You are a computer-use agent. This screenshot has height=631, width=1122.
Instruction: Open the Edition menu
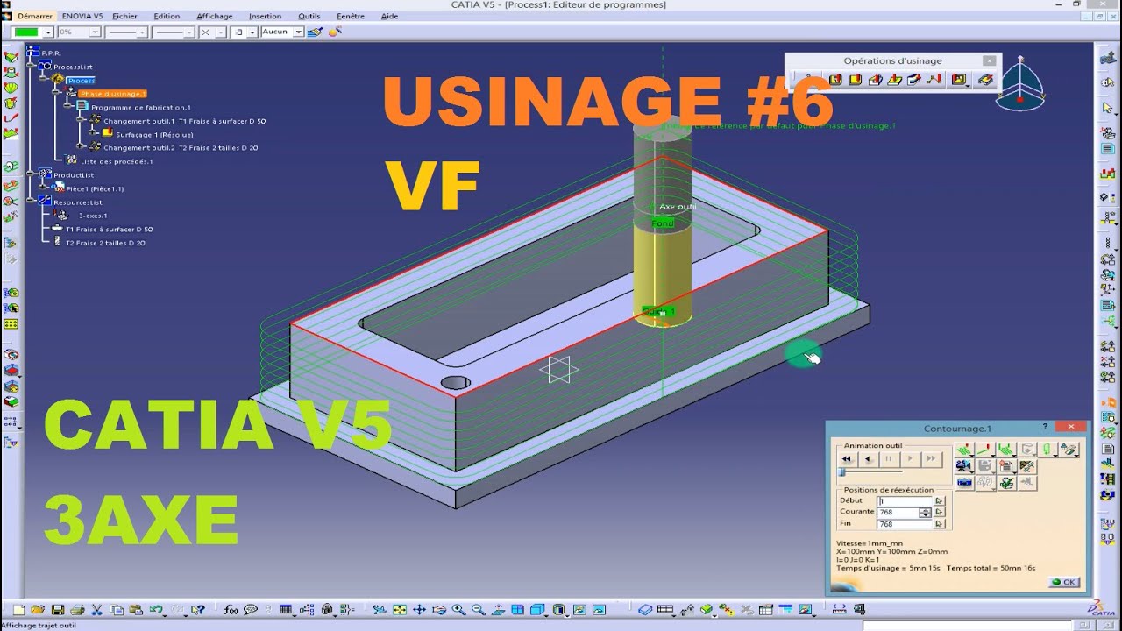tap(167, 16)
